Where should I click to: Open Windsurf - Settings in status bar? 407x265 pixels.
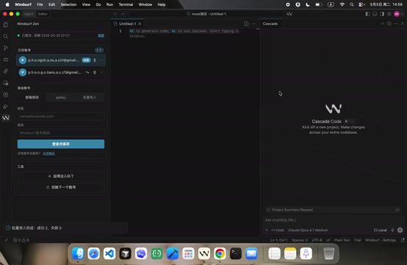click(x=381, y=240)
